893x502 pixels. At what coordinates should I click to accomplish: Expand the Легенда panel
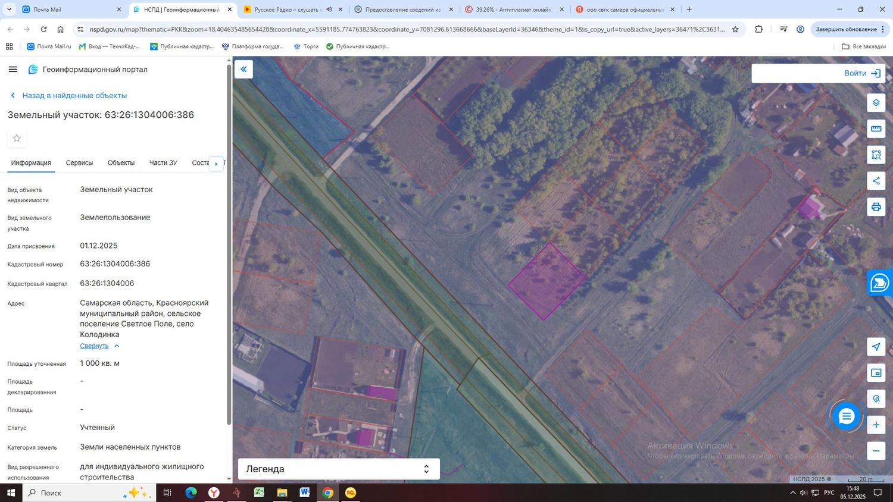(339, 469)
